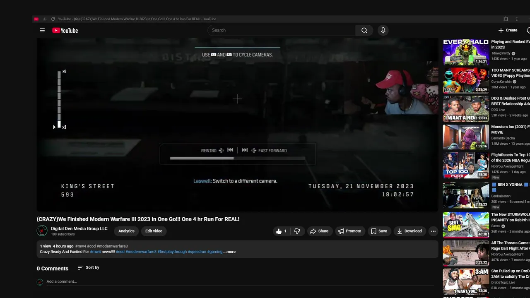The image size is (530, 298).
Task: Click the small avatar in comment box
Action: 40,282
